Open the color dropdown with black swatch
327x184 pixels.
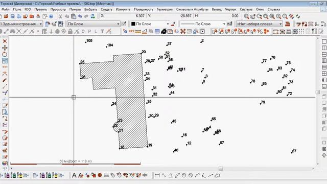pyautogui.click(x=150, y=24)
